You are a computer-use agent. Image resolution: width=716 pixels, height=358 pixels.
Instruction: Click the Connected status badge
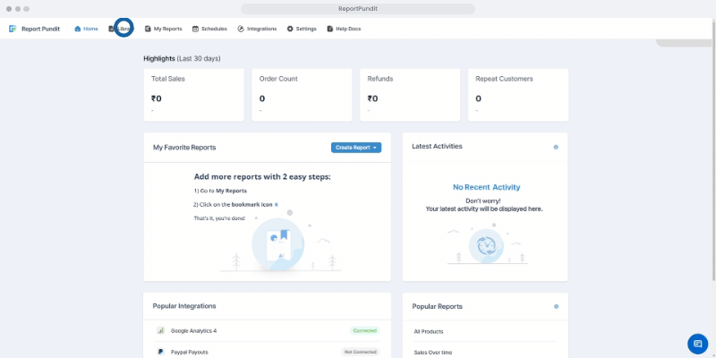click(364, 330)
